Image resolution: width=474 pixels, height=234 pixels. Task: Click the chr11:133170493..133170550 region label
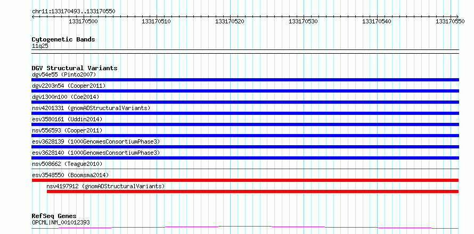click(x=73, y=12)
